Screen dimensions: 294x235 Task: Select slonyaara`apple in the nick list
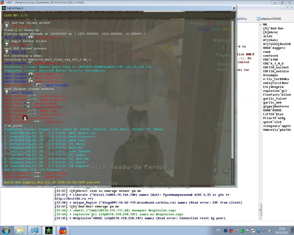(277, 126)
